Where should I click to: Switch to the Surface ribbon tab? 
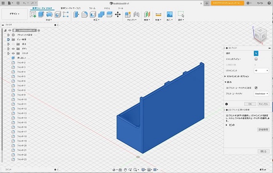point(71,8)
